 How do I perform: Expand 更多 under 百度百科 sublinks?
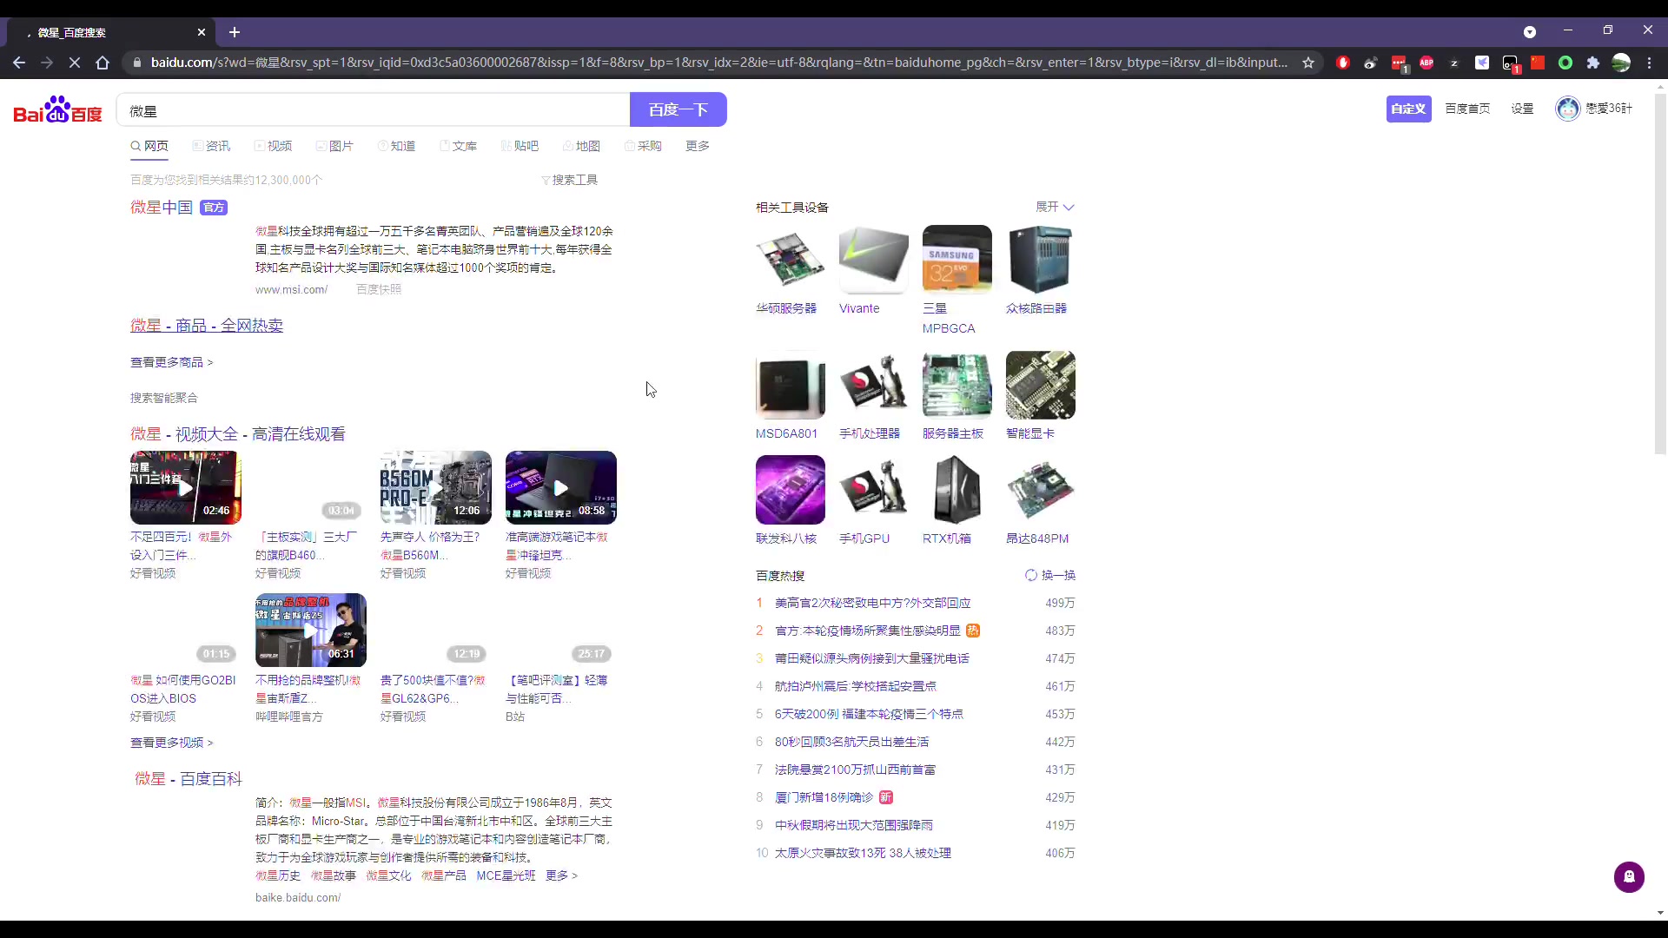(561, 875)
